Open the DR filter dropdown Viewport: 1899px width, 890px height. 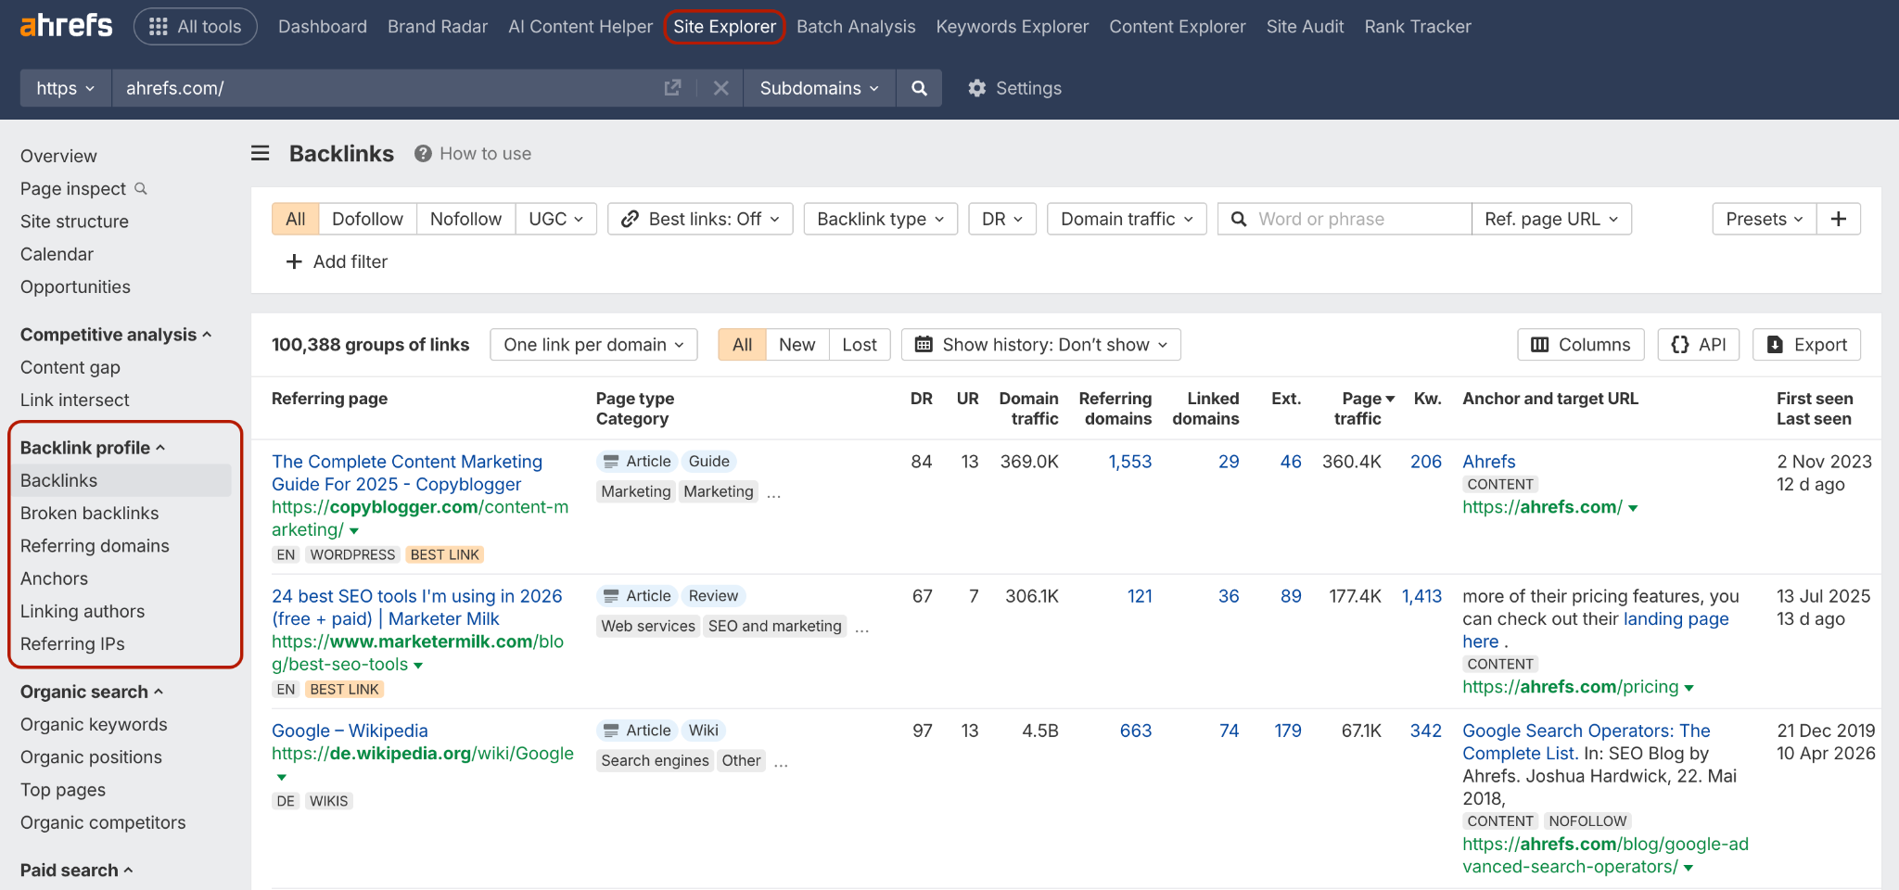(x=1002, y=219)
